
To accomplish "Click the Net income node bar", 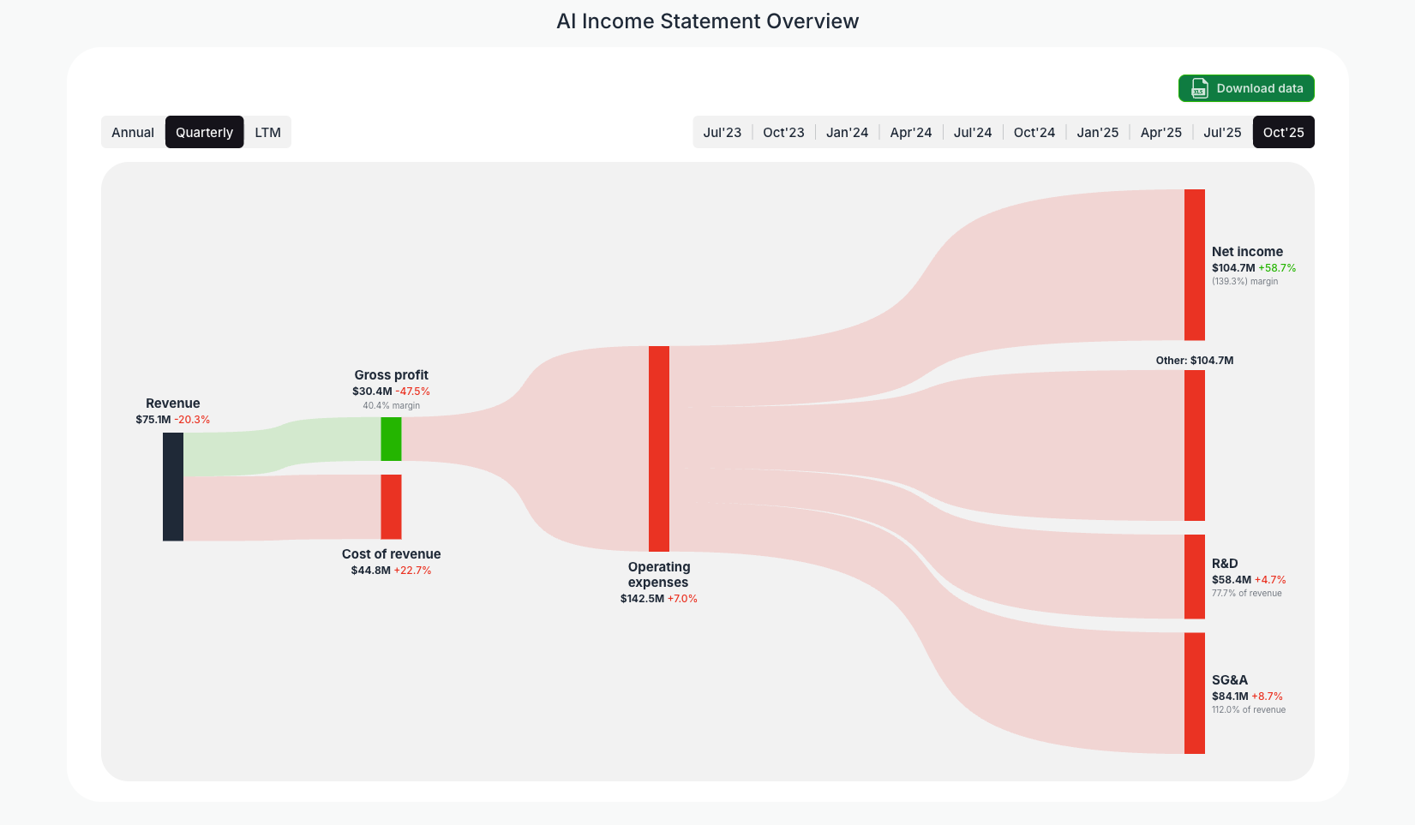I will 1193,263.
